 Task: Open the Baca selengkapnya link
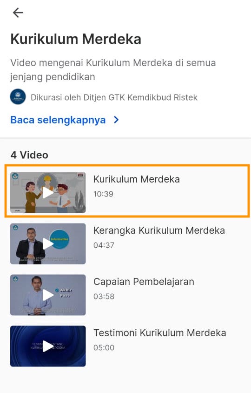tap(58, 120)
